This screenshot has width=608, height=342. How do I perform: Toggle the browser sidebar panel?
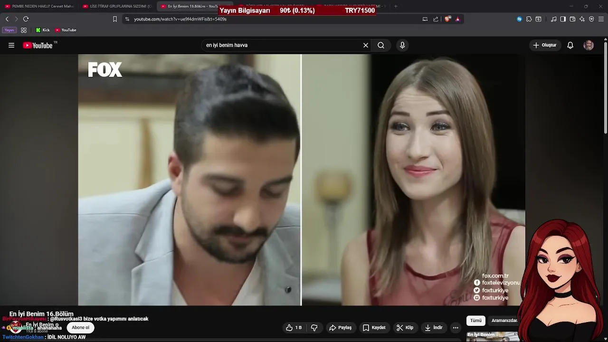tap(563, 19)
